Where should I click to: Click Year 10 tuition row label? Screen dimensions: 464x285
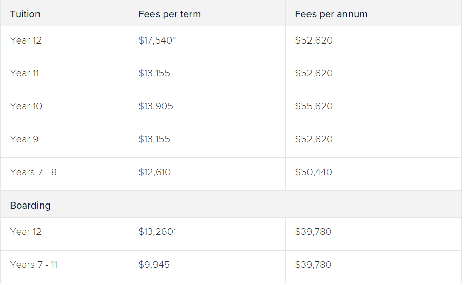26,106
